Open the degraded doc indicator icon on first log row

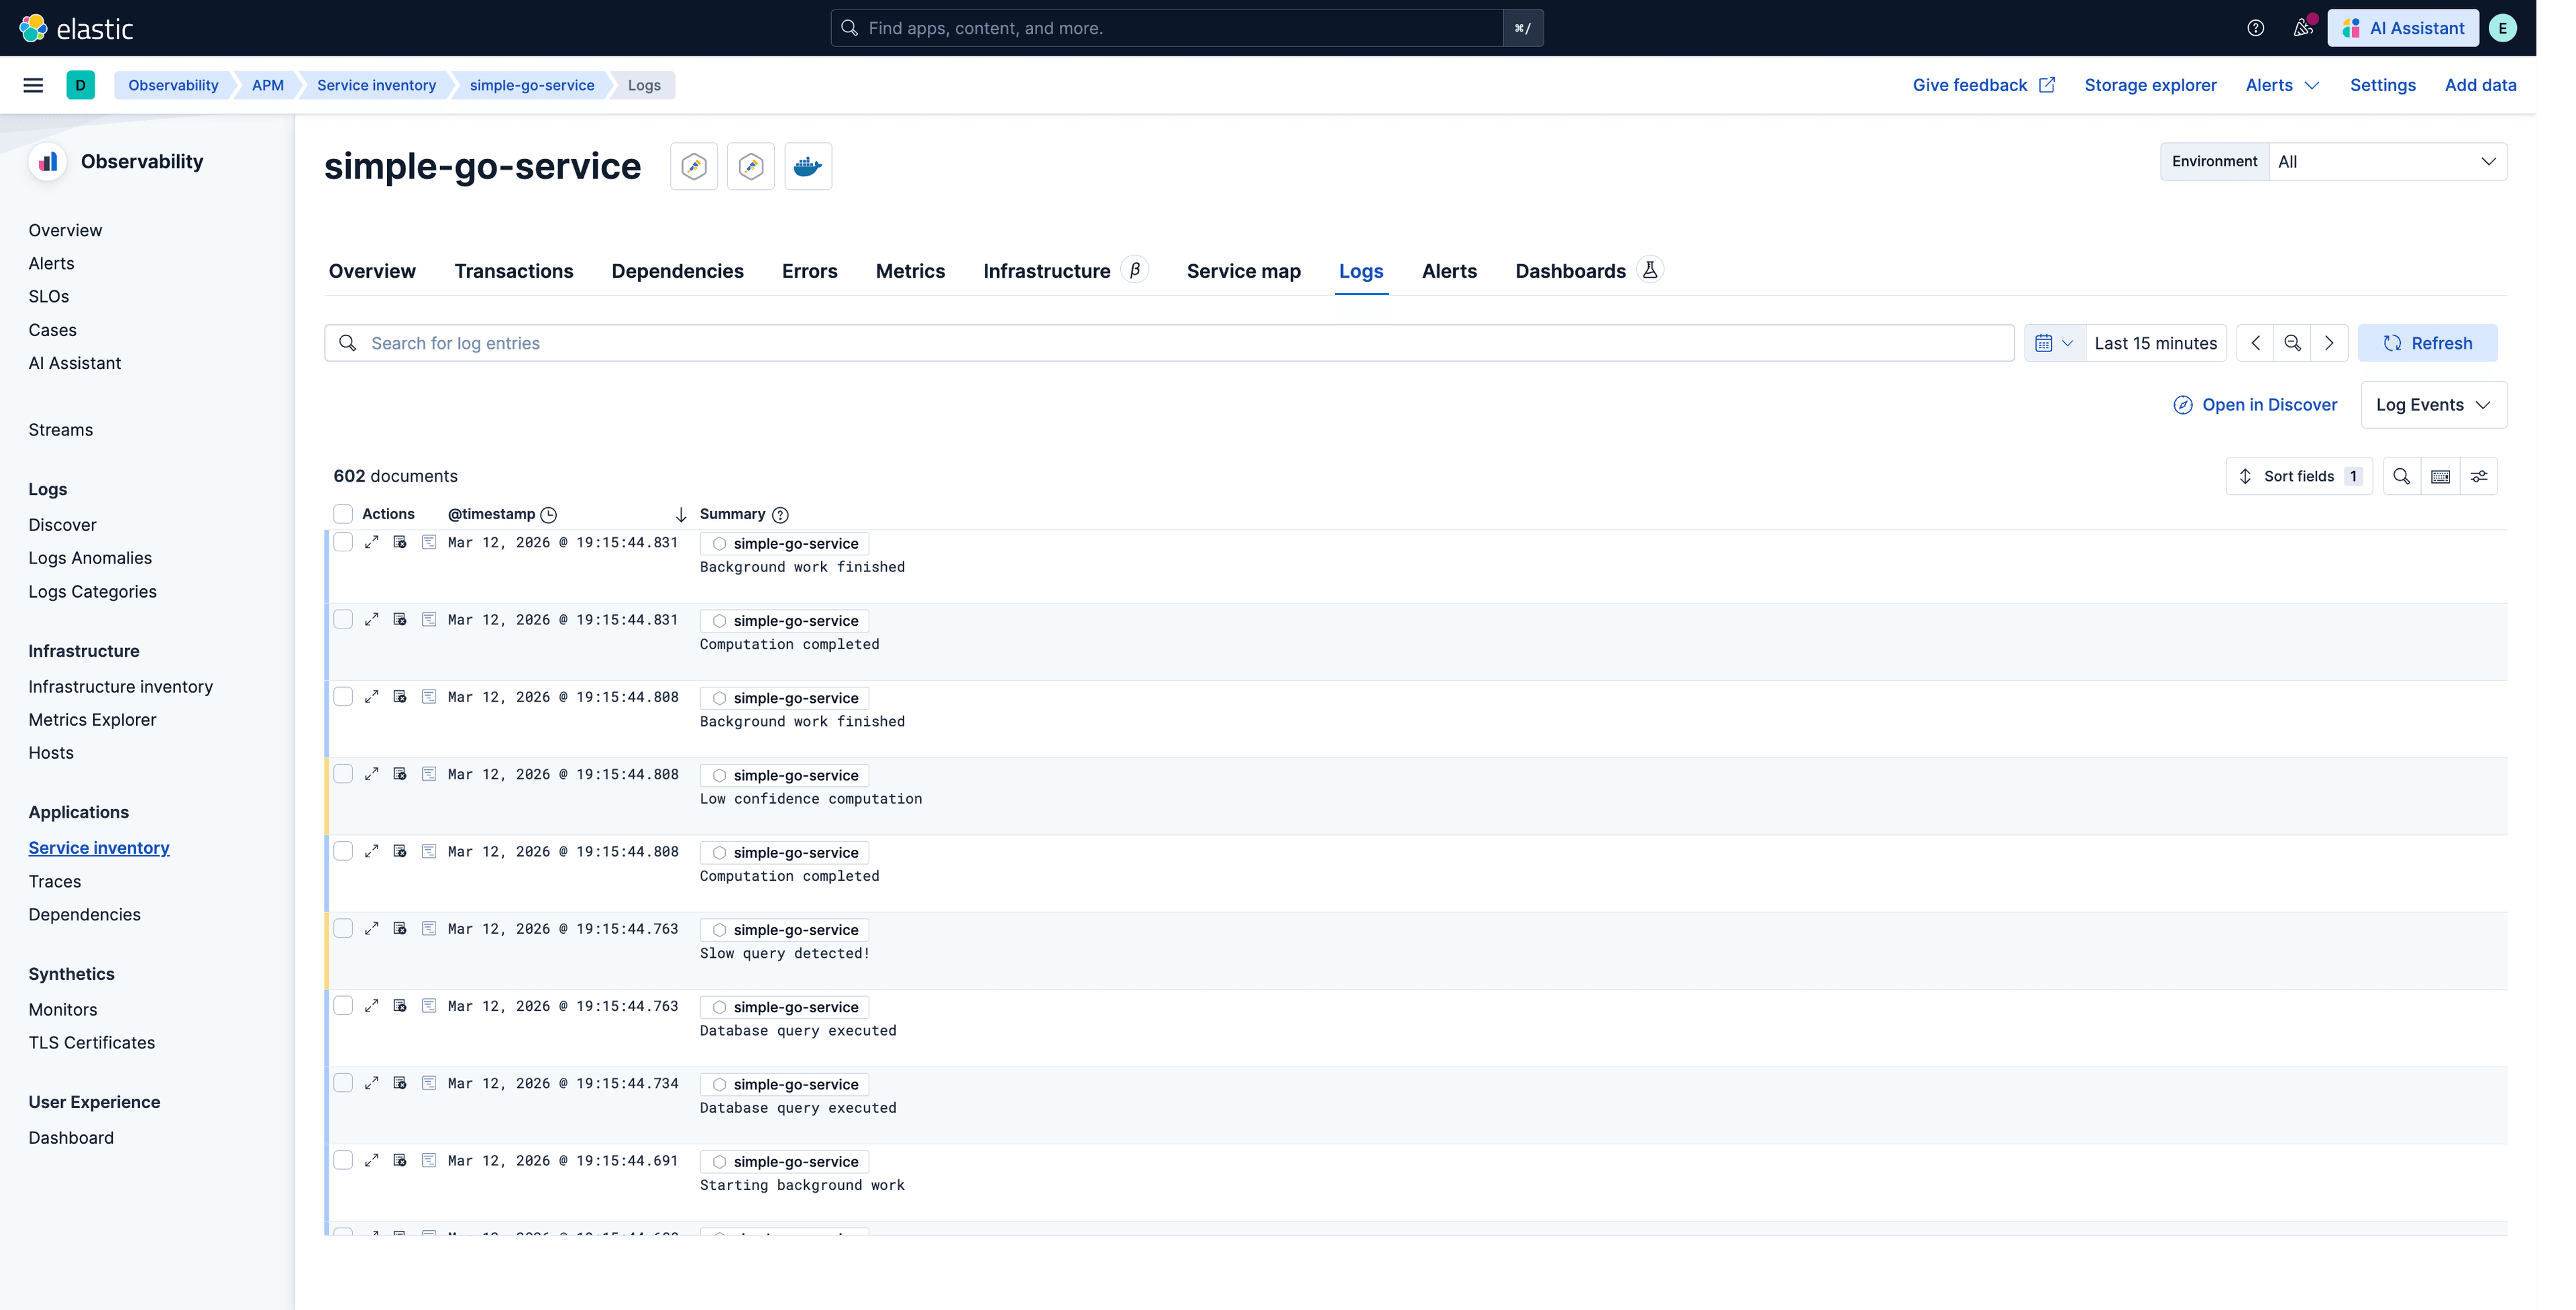400,542
